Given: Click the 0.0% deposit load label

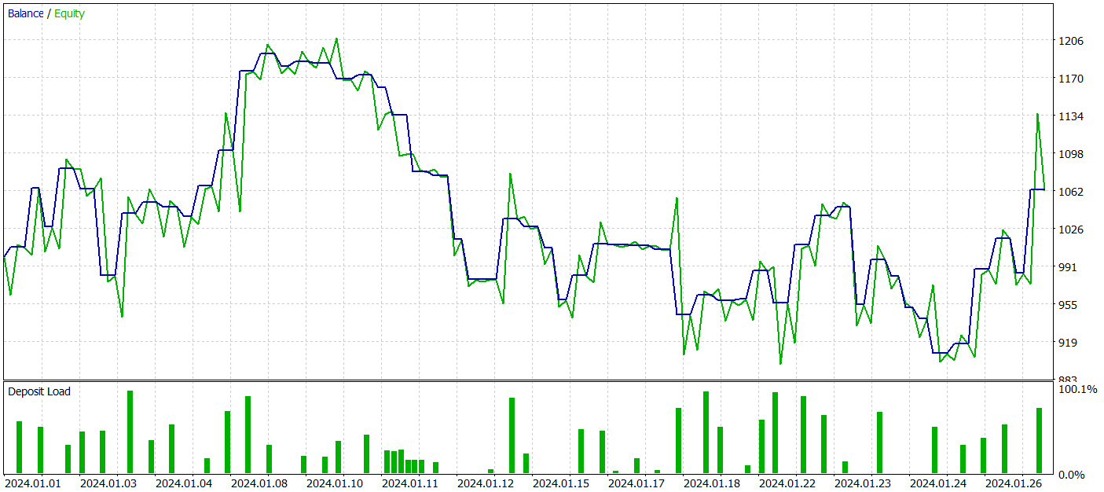Looking at the screenshot, I should pos(1072,475).
